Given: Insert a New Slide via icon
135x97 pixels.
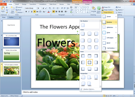Looking at the screenshot, I should pyautogui.click(x=12, y=8).
